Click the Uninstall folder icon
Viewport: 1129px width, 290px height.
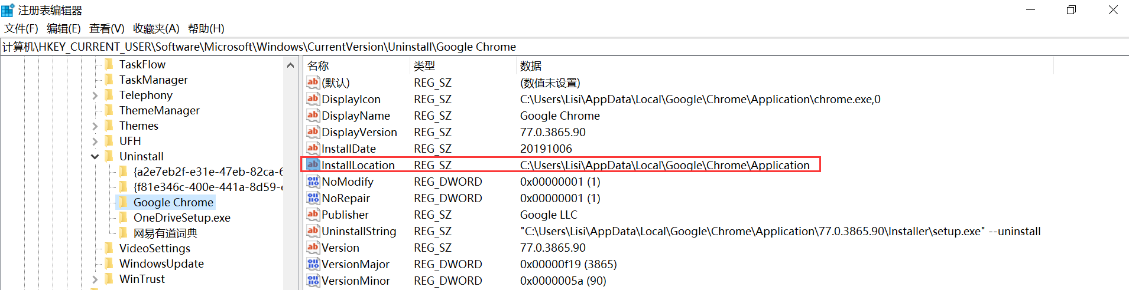pyautogui.click(x=109, y=156)
